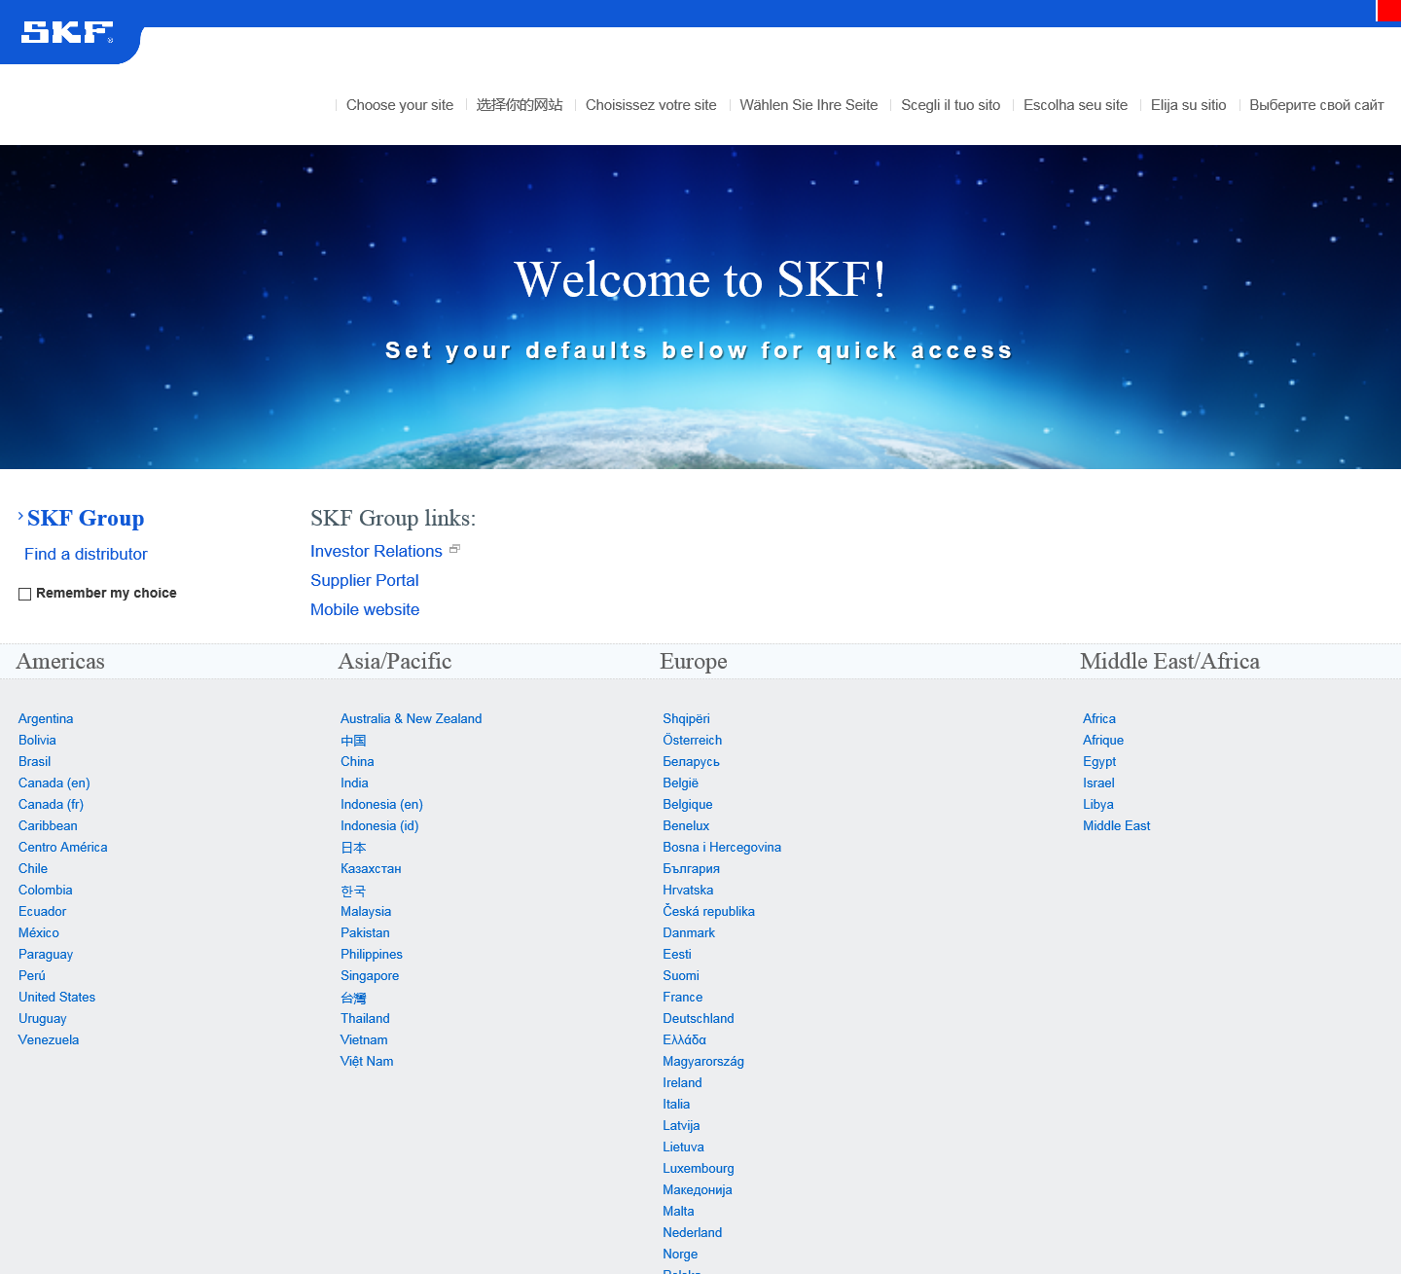1401x1274 pixels.
Task: Go to Singapore site
Action: coord(370,975)
